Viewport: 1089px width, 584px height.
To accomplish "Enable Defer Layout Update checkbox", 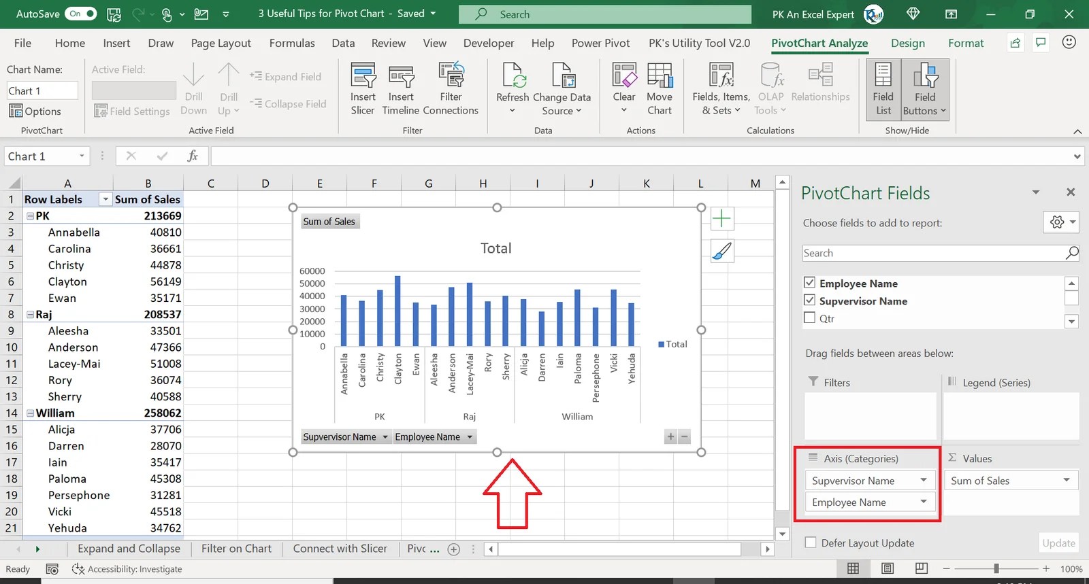I will [x=811, y=543].
